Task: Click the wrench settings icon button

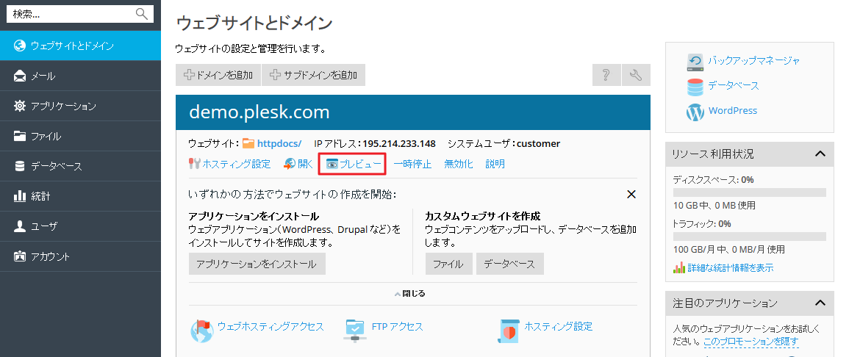Action: point(636,75)
